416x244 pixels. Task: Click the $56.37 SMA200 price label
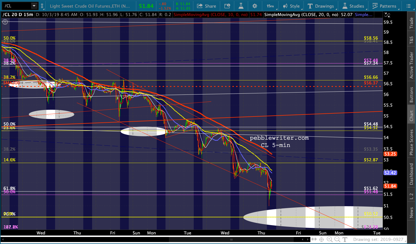(371, 83)
